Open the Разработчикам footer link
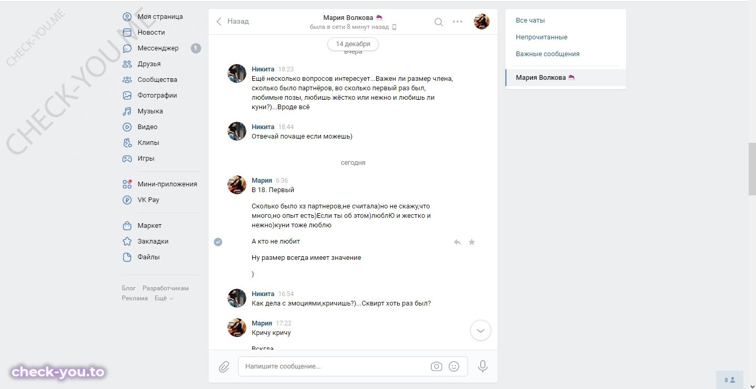756x389 pixels. pyautogui.click(x=165, y=288)
